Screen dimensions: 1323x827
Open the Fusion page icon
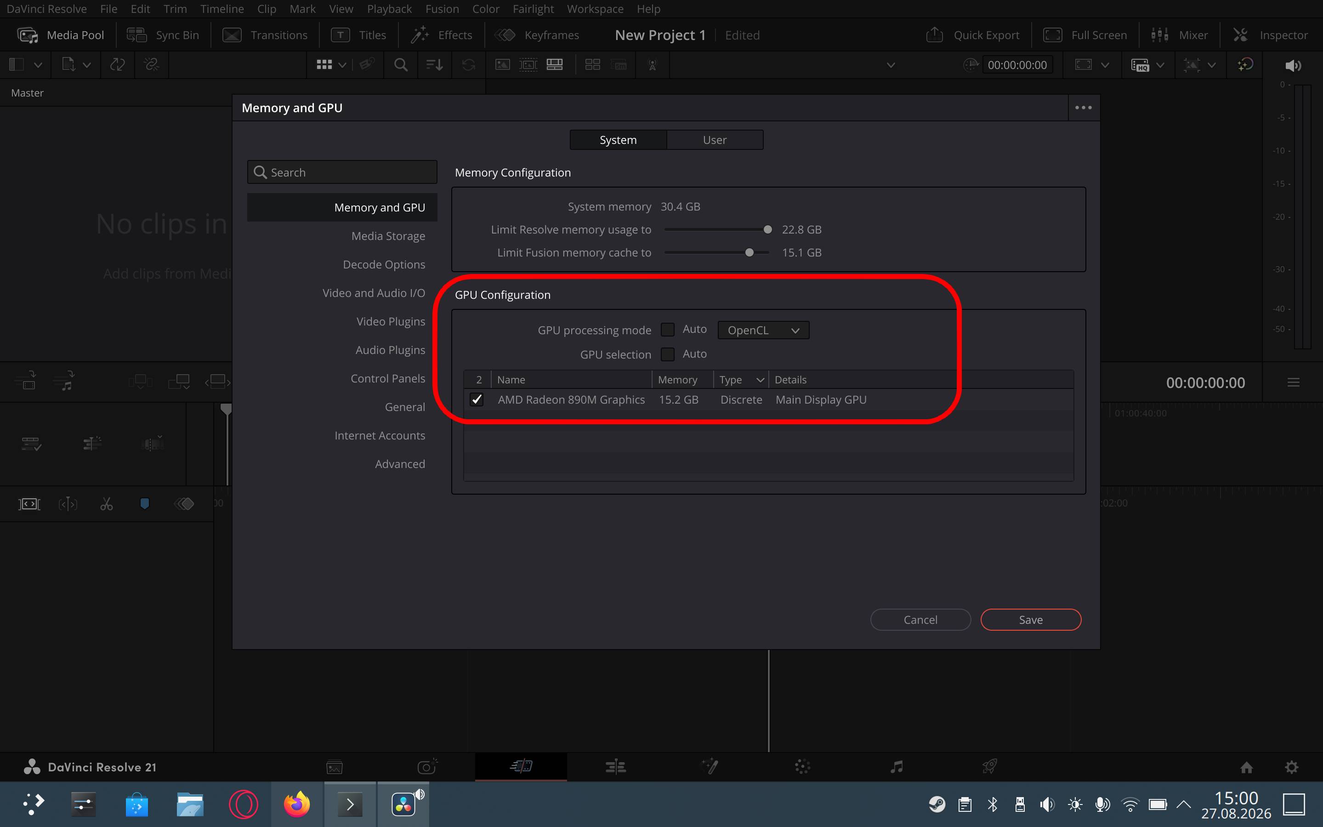tap(710, 767)
